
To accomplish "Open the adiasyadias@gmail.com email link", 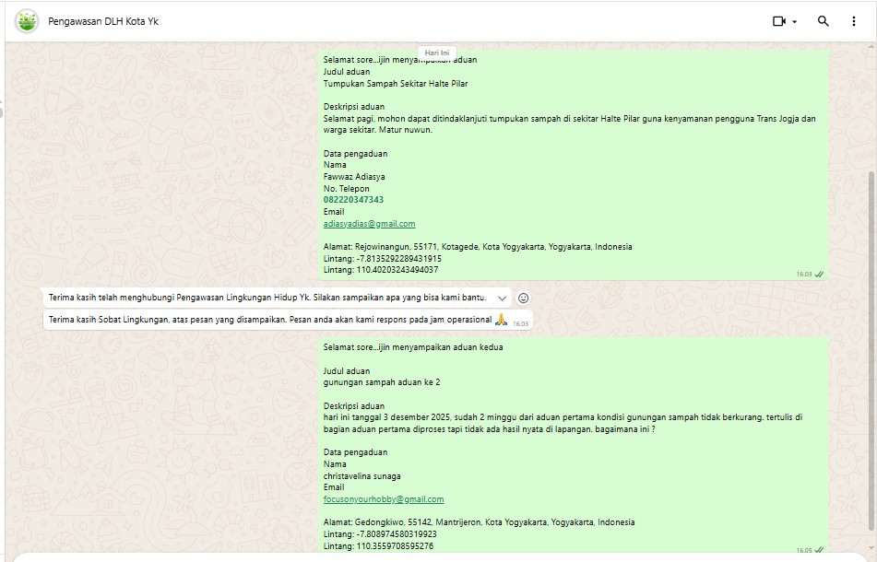I will point(369,224).
